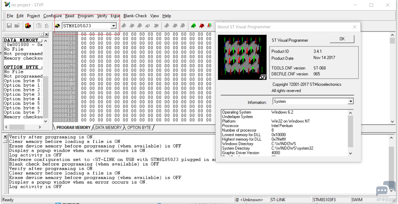This screenshot has height=204, width=398.
Task: Click the Open file toolbar icon
Action: point(17,26)
